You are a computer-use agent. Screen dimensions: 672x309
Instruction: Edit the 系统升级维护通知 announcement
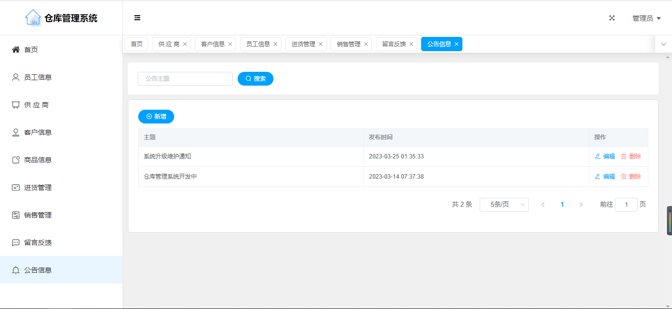point(605,156)
